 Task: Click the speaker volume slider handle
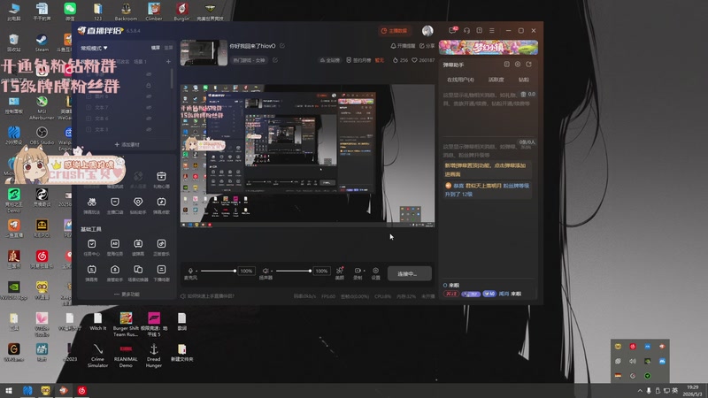coord(310,271)
